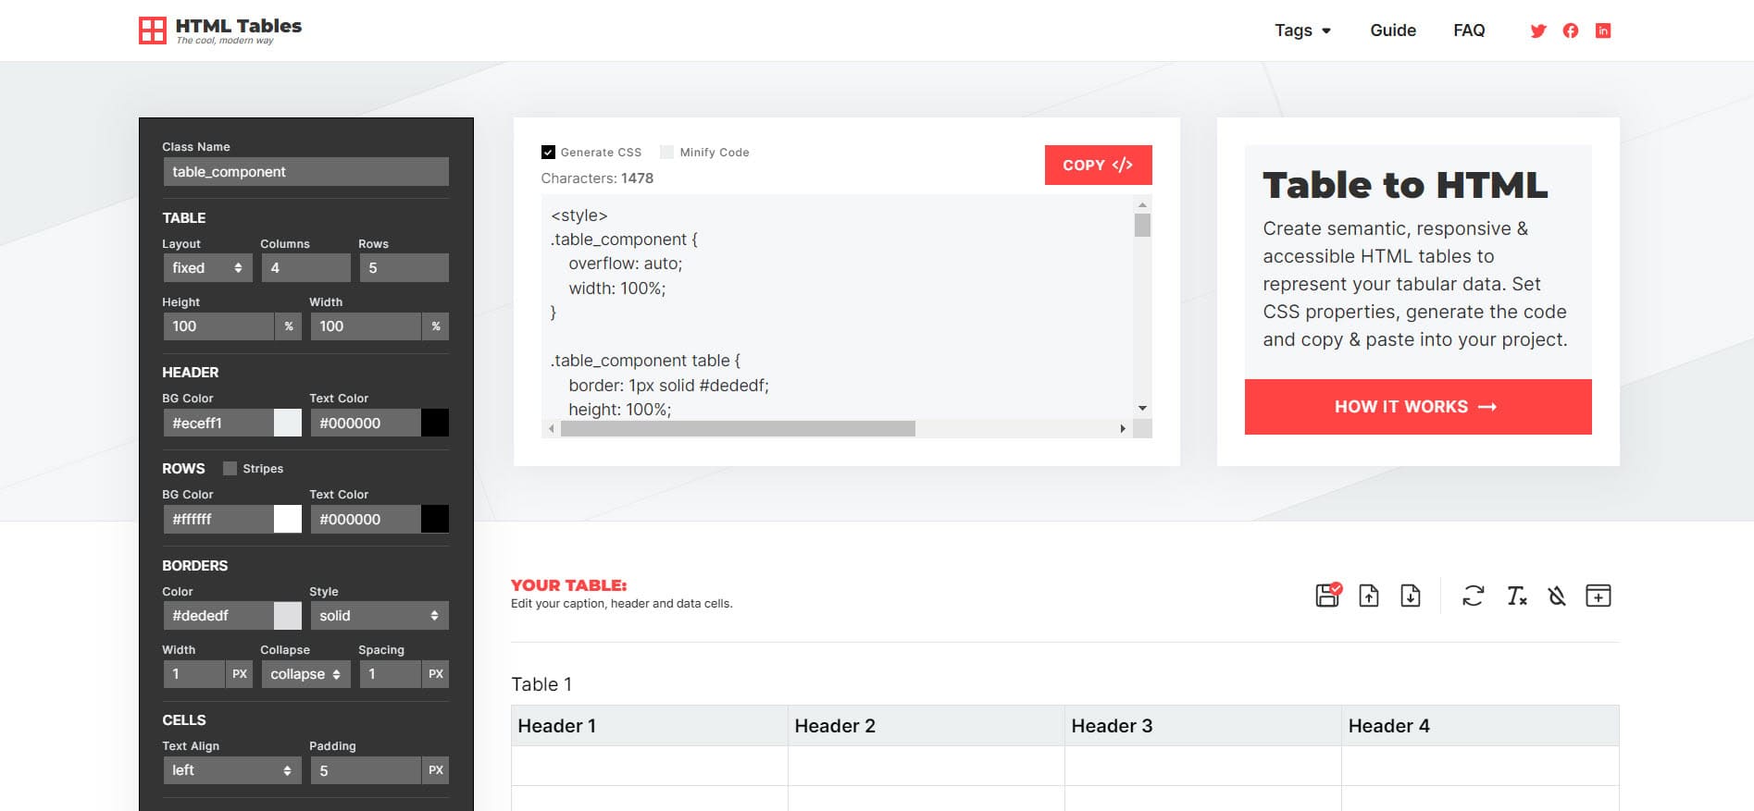The width and height of the screenshot is (1754, 811).
Task: Click the HOW IT WORKS button
Action: pos(1417,407)
